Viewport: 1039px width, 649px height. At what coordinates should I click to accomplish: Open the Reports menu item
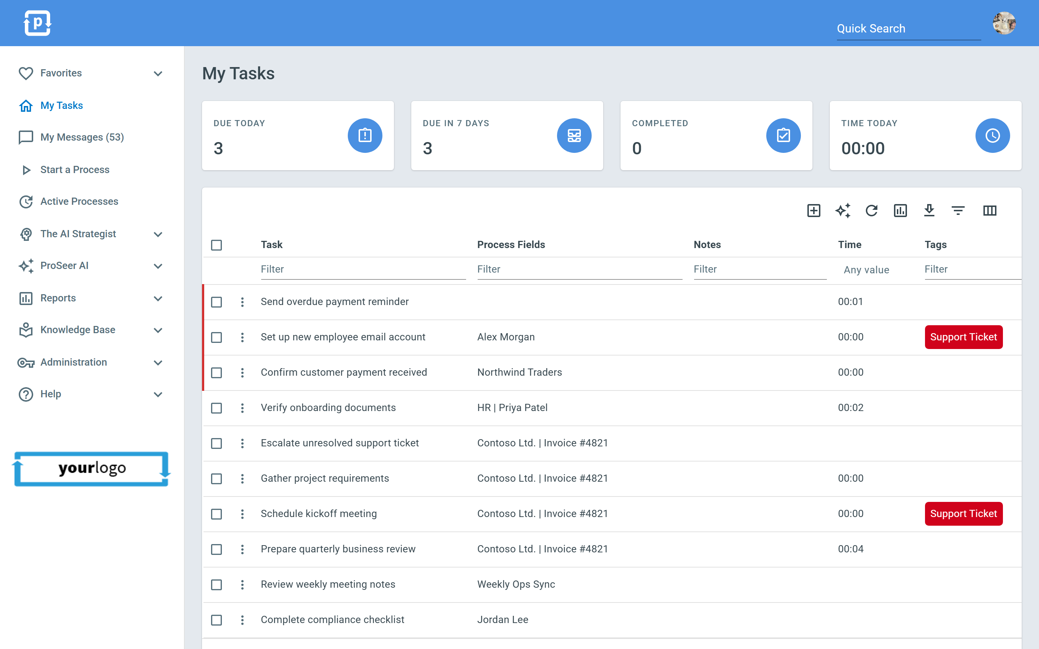click(x=58, y=298)
